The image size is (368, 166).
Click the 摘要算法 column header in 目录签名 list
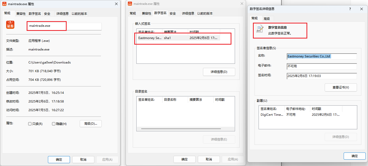(x=201, y=100)
